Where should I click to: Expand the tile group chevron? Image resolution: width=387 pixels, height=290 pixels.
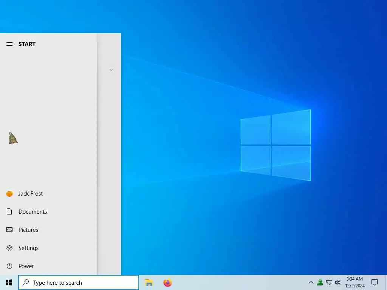click(x=111, y=70)
